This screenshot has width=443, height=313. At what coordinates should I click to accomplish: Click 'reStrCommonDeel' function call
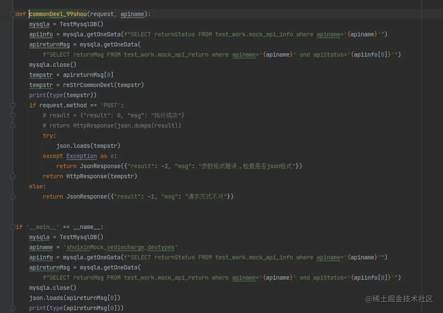point(88,85)
